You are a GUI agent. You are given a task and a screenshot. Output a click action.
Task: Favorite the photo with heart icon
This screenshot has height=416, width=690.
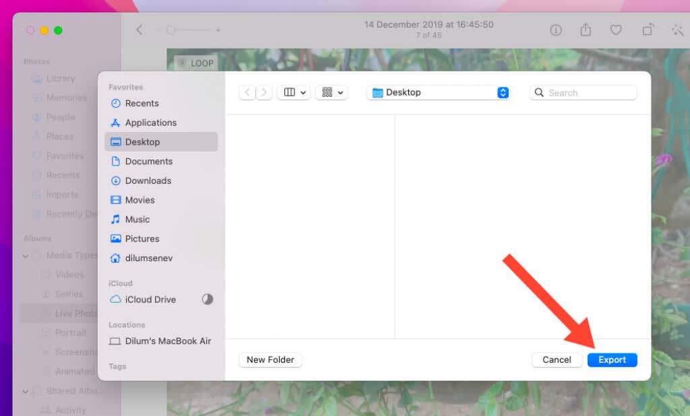[x=616, y=30]
